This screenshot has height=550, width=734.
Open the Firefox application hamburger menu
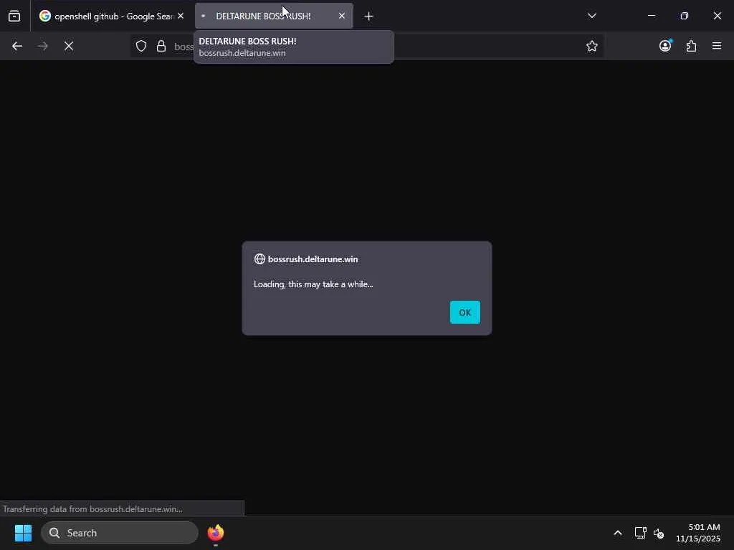click(x=717, y=46)
